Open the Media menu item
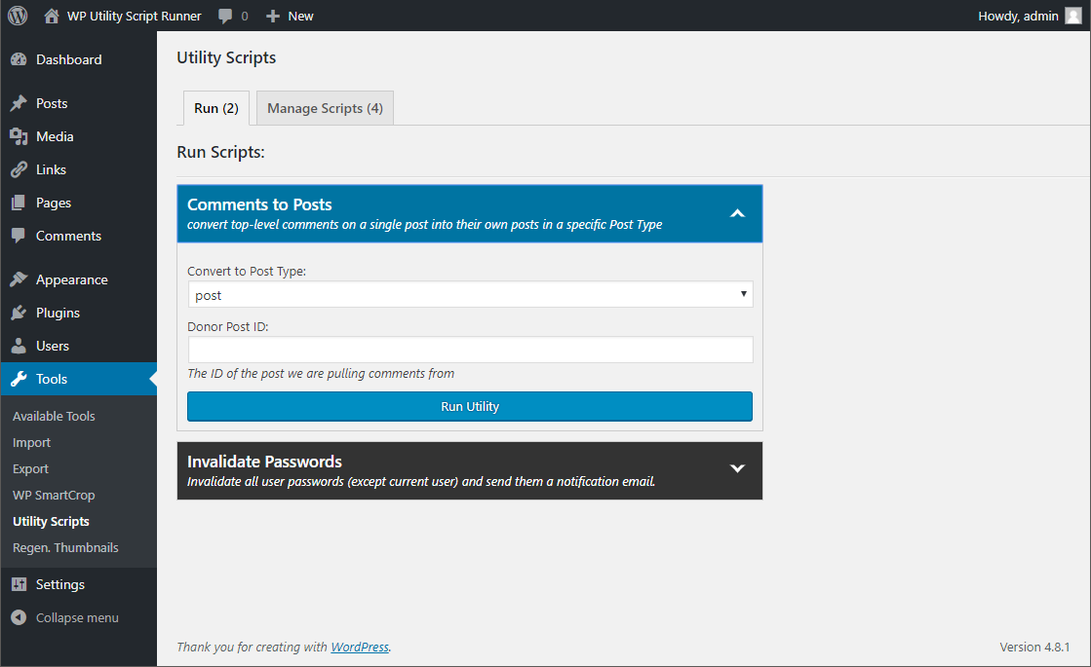This screenshot has width=1091, height=667. pyautogui.click(x=55, y=137)
